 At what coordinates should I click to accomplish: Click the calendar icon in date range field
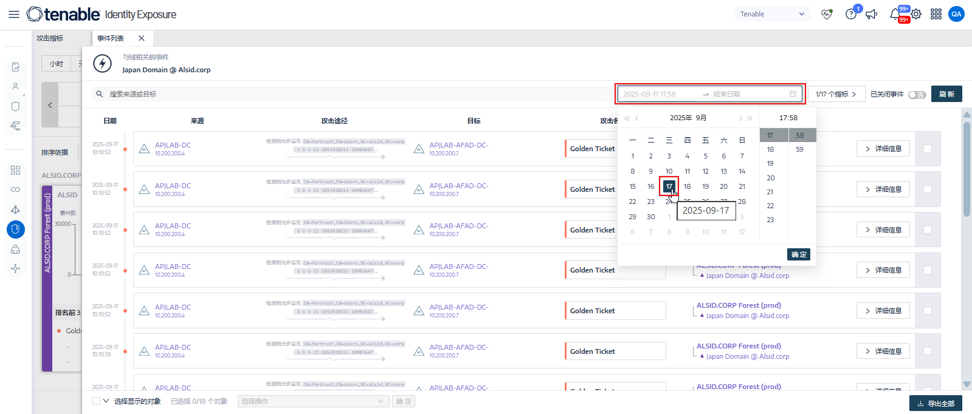[793, 94]
